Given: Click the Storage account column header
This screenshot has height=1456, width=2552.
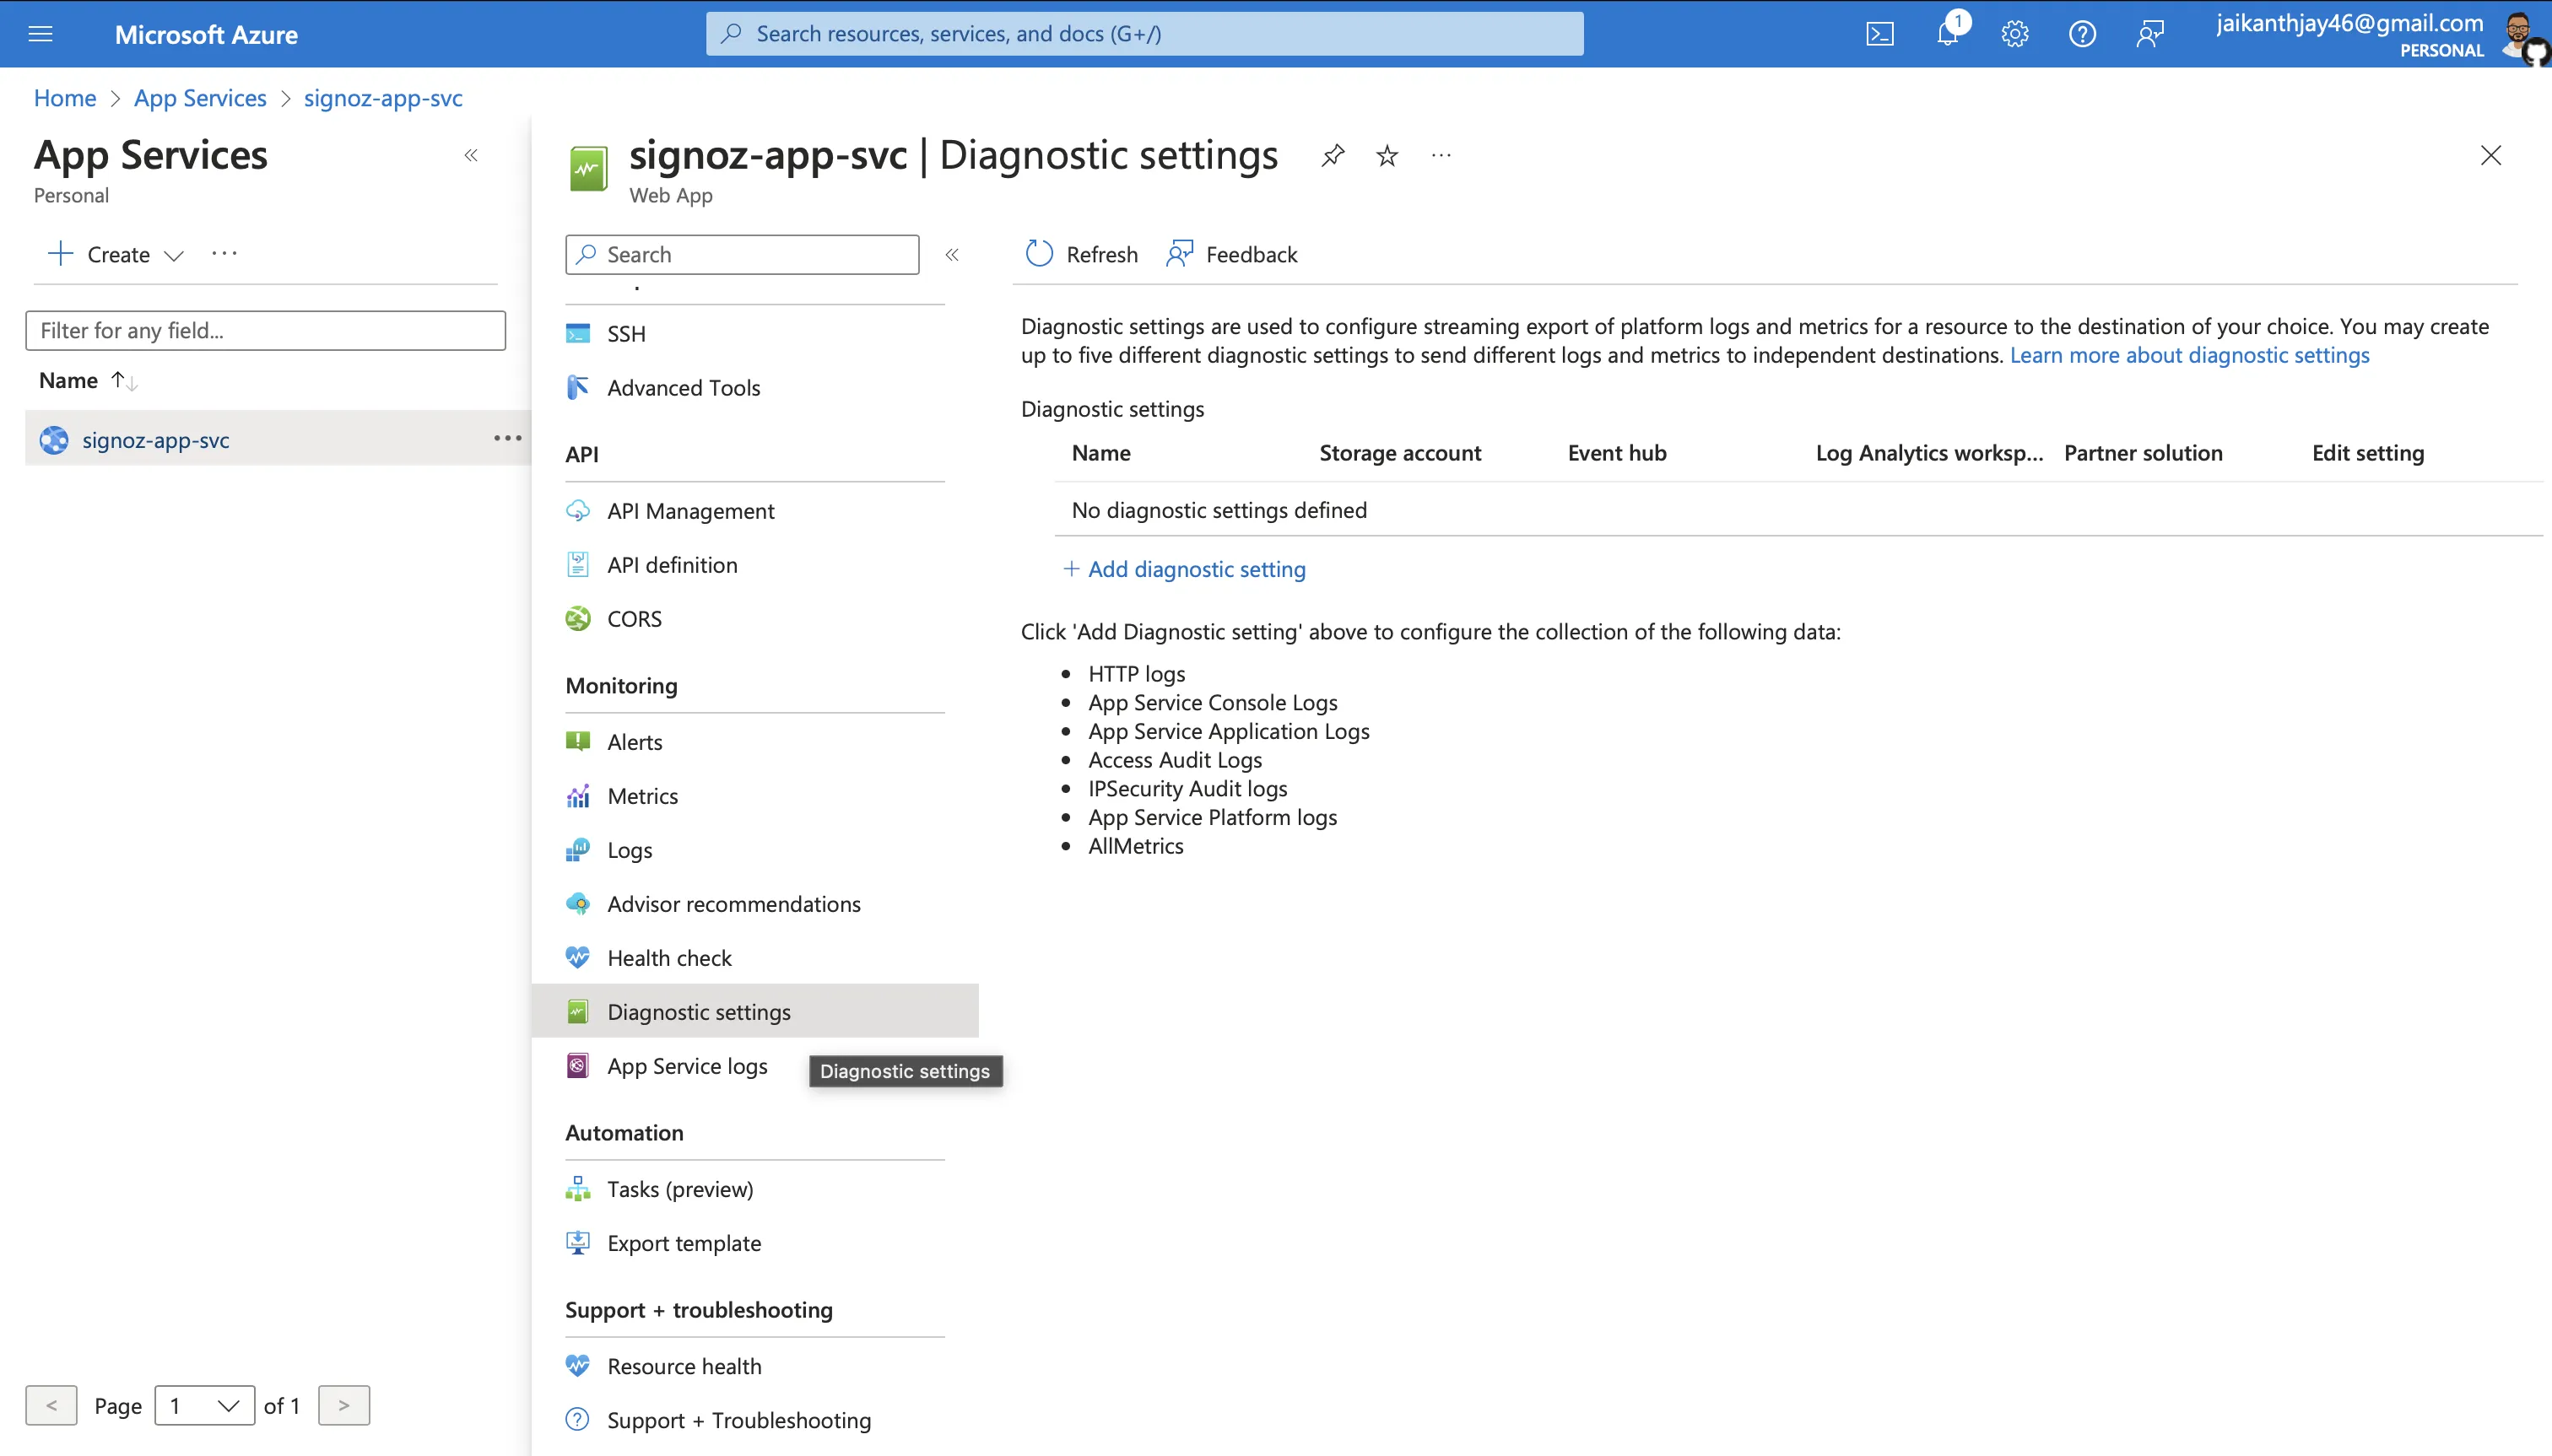Looking at the screenshot, I should click(1399, 453).
